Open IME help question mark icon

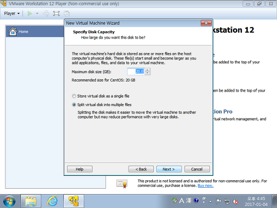click(196, 201)
